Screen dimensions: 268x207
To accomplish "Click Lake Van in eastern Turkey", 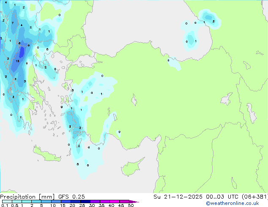I will [x=227, y=100].
